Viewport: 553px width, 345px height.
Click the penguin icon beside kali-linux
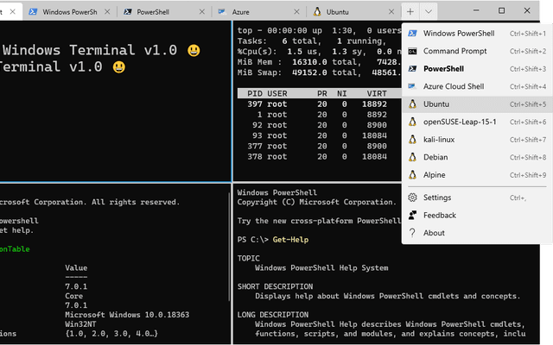tap(412, 140)
